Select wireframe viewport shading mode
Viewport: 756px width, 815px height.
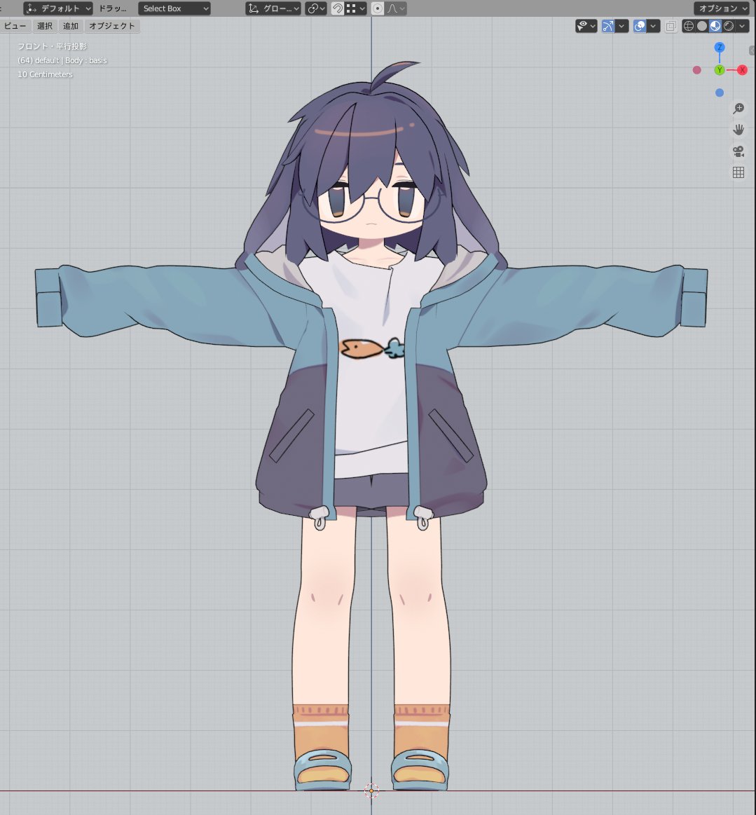[x=689, y=26]
